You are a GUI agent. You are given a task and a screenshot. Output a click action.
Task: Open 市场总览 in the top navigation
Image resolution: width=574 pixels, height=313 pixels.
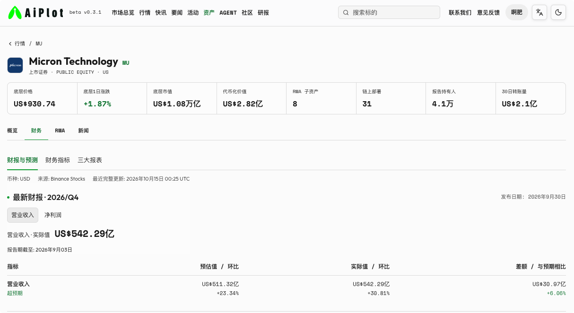[123, 13]
